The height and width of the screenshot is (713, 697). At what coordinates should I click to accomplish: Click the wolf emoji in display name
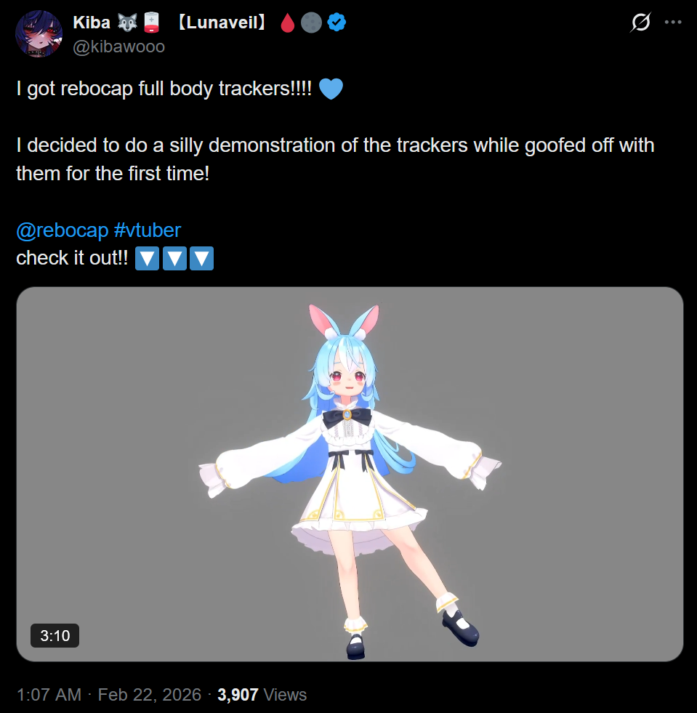(x=127, y=23)
